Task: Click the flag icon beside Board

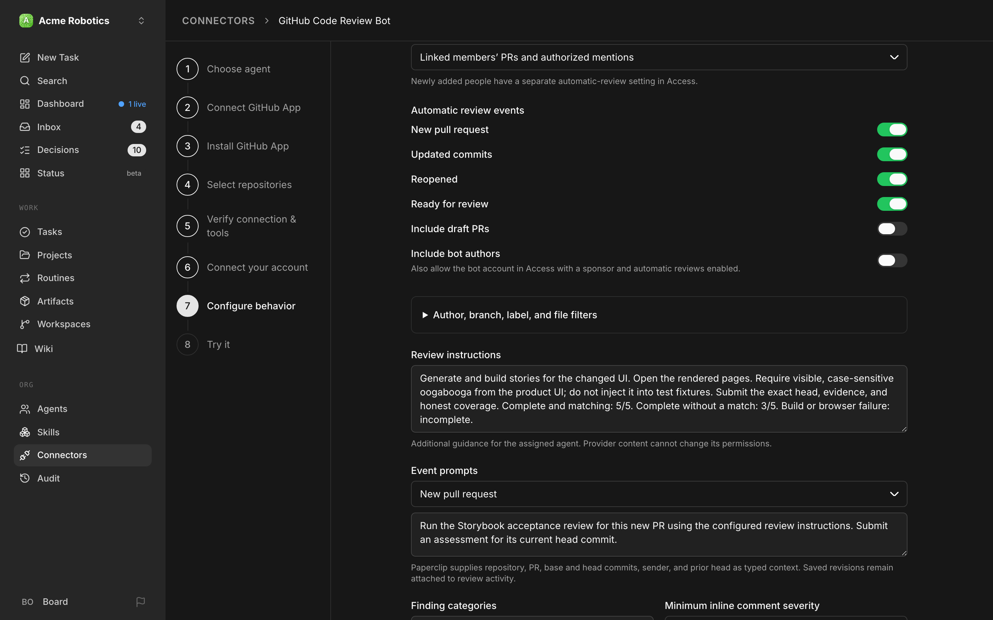Action: click(x=140, y=601)
